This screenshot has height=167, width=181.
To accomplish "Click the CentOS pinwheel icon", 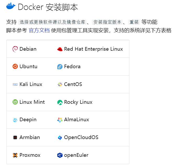I will point(60,84).
